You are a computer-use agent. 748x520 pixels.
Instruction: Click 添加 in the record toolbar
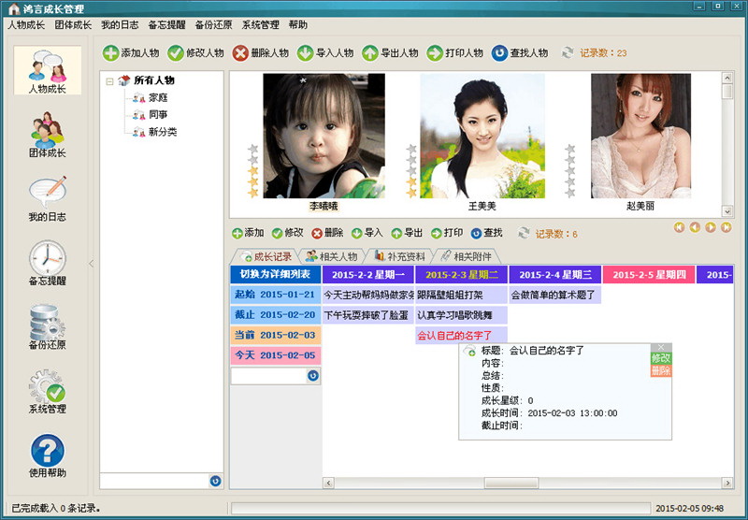[x=248, y=233]
